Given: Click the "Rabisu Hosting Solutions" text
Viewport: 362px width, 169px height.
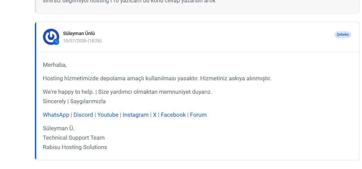Looking at the screenshot, I should coord(75,147).
